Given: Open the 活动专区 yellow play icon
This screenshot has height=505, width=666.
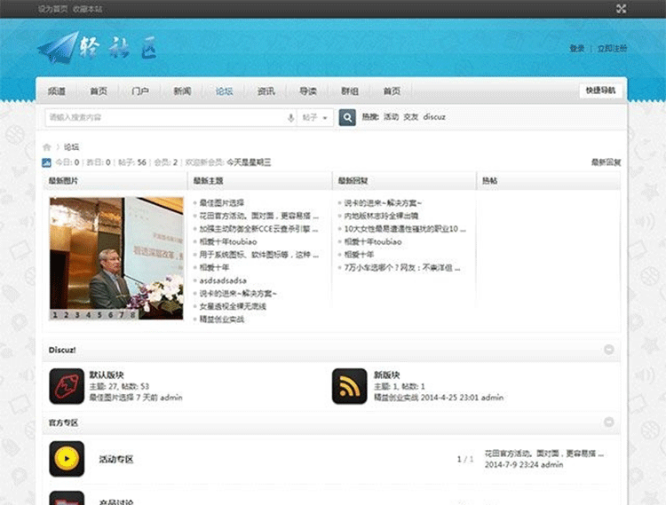Looking at the screenshot, I should [x=67, y=459].
